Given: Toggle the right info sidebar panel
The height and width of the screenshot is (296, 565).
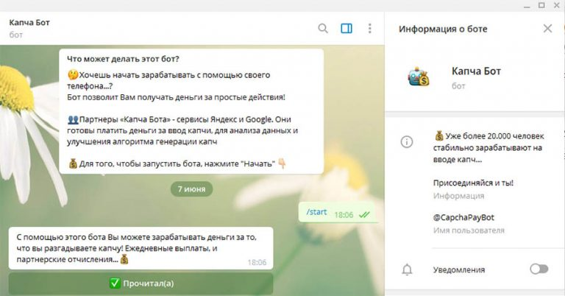Looking at the screenshot, I should [x=347, y=29].
